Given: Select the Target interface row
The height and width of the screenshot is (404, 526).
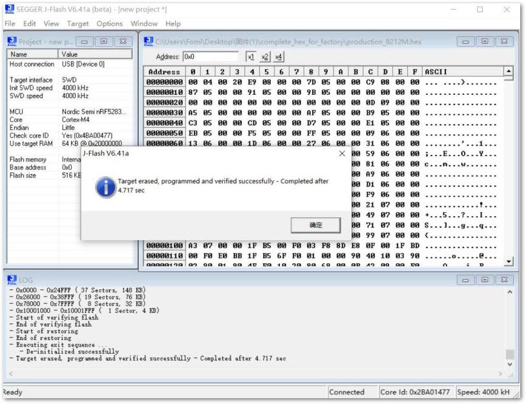Looking at the screenshot, I should pyautogui.click(x=69, y=80).
